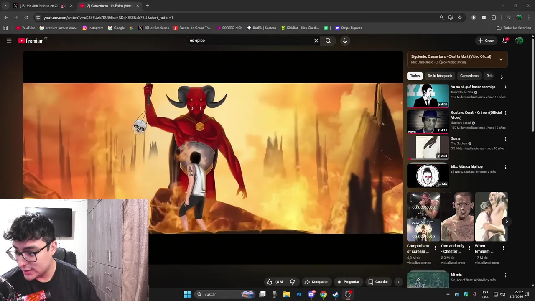Show more filter chips with right arrow

(x=502, y=77)
